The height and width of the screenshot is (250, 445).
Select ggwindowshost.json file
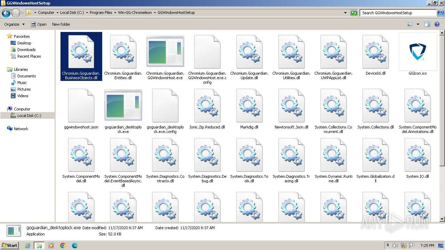[81, 109]
